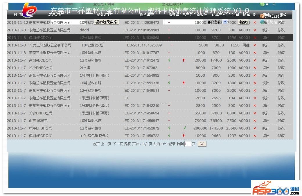The height and width of the screenshot is (196, 302).
Task: Click the page number input box in pagination
Action: [188, 144]
